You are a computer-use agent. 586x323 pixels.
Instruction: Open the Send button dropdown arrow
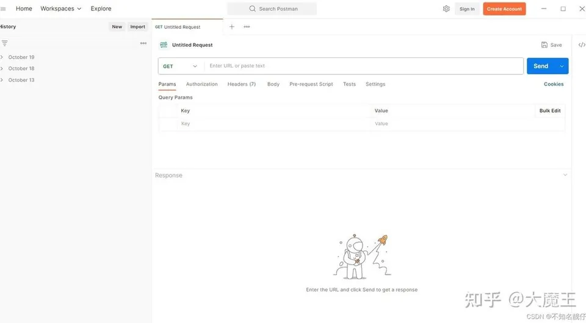click(x=562, y=66)
